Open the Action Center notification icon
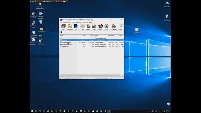This screenshot has height=113, width=201. 167,111
